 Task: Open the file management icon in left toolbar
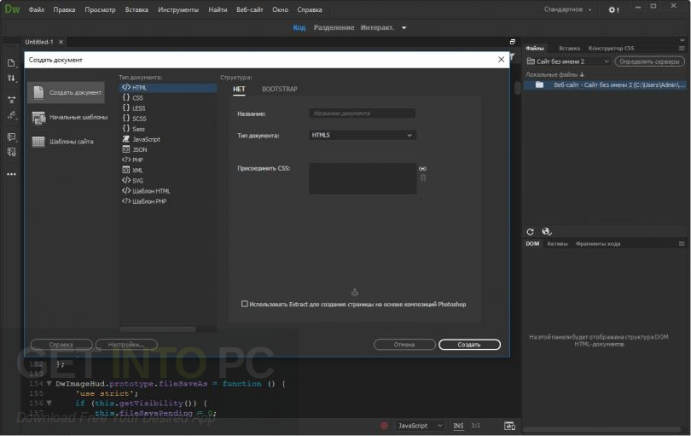11,63
